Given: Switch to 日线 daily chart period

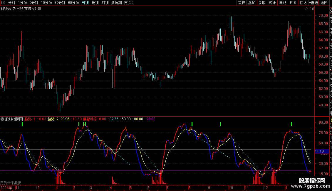Looking at the screenshot, I should pos(85,3).
